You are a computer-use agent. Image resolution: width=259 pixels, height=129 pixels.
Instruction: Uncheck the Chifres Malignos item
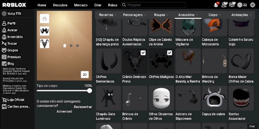169,53
